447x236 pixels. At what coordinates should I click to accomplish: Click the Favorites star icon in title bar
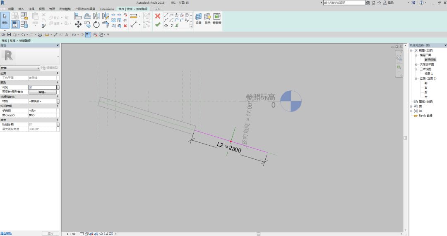(x=379, y=2)
